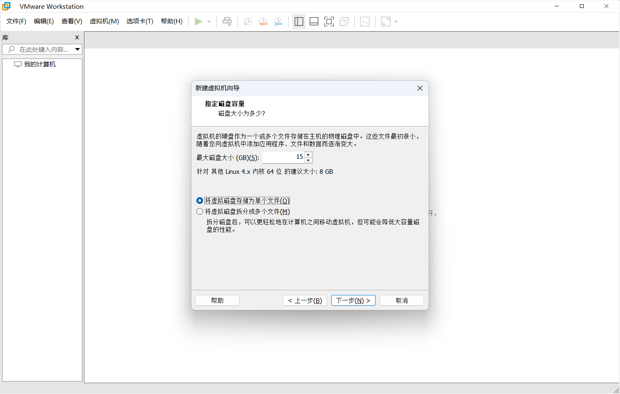Close the library panel with X
Image resolution: width=620 pixels, height=394 pixels.
click(77, 38)
